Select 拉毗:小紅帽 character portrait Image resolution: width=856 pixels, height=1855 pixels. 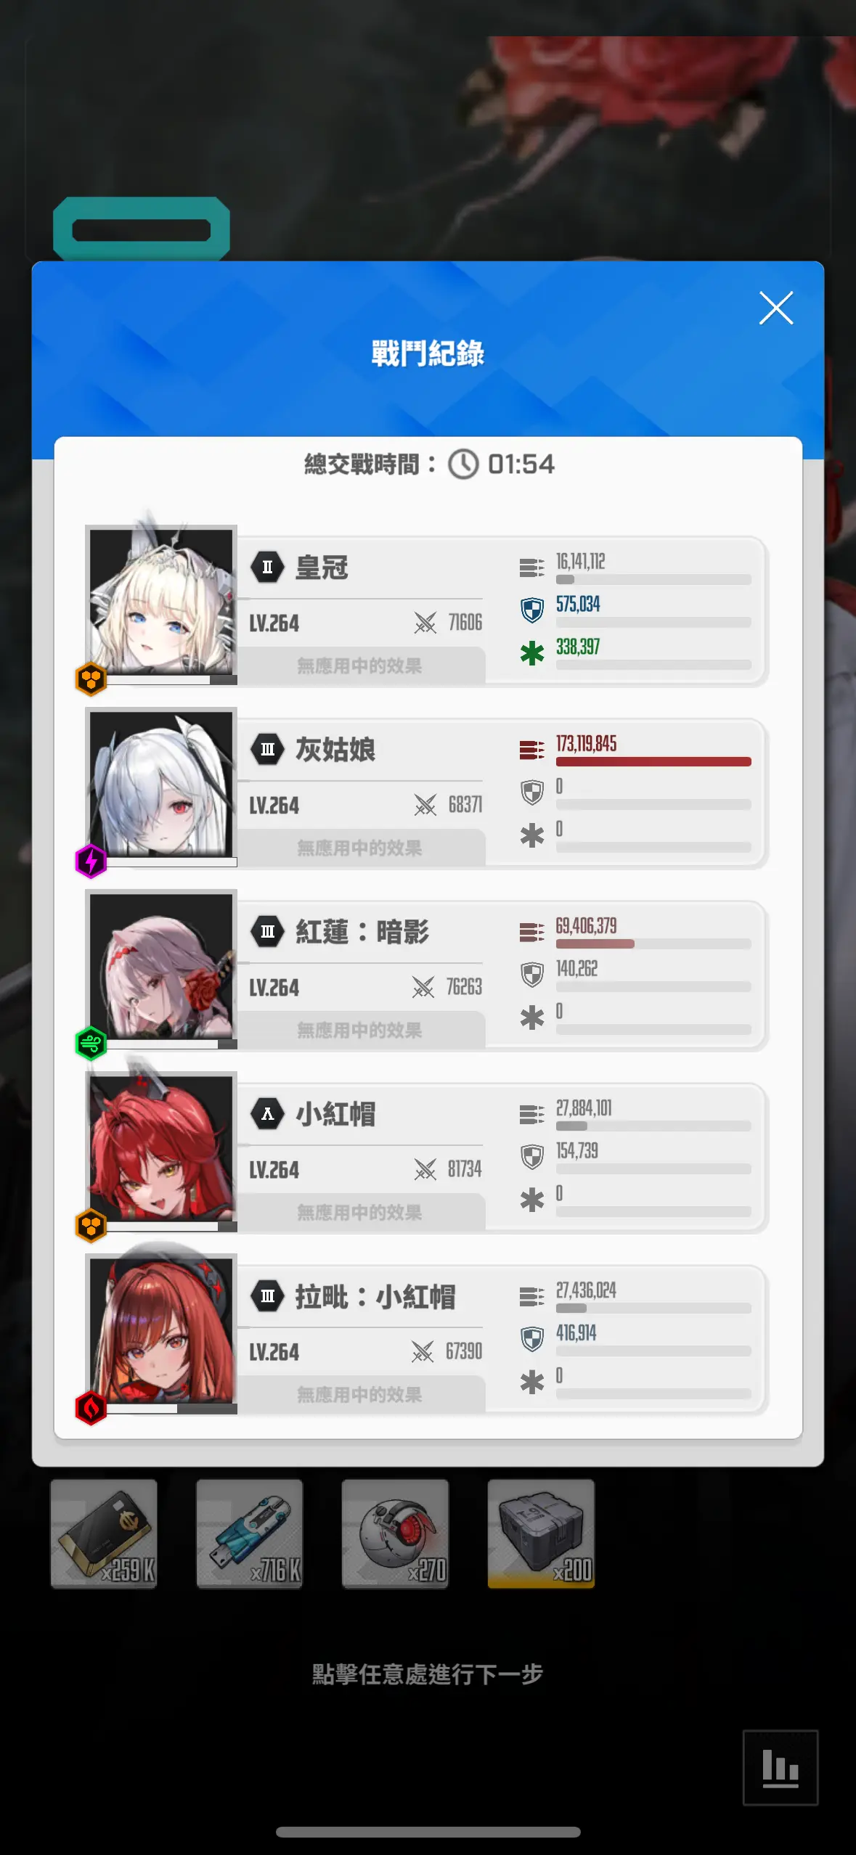[x=161, y=1330]
